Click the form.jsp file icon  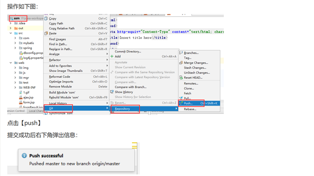[x=21, y=102]
